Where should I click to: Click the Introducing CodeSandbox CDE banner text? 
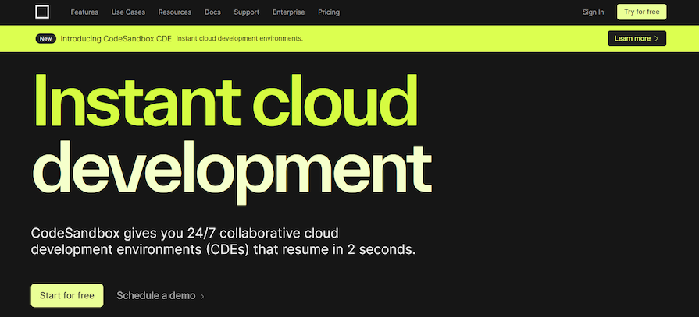pyautogui.click(x=115, y=38)
